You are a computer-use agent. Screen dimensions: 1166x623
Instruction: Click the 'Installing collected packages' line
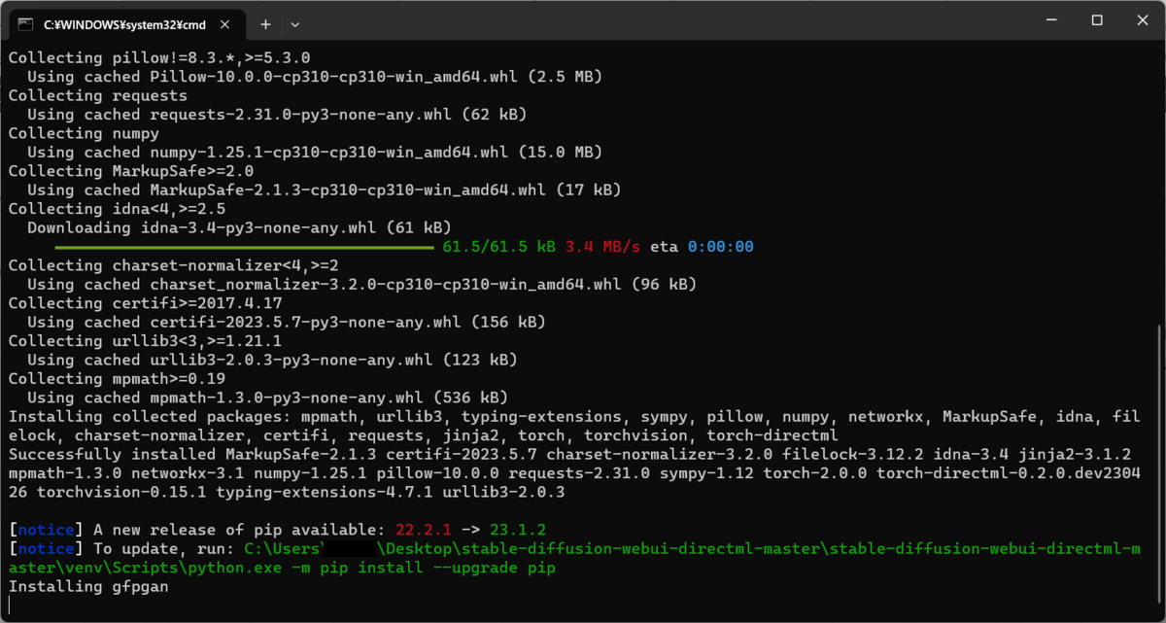tap(574, 417)
